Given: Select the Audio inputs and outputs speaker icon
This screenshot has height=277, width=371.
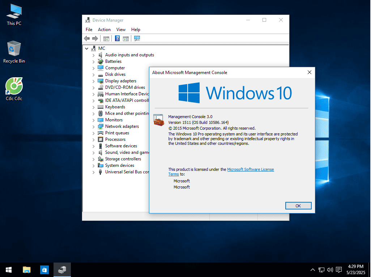Looking at the screenshot, I should point(101,55).
